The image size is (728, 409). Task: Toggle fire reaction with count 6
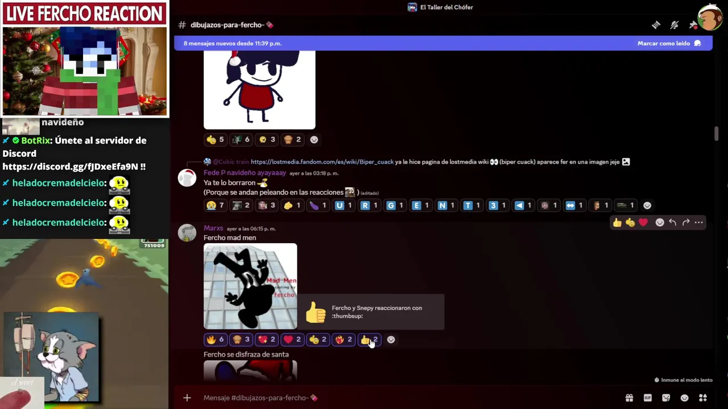point(216,339)
